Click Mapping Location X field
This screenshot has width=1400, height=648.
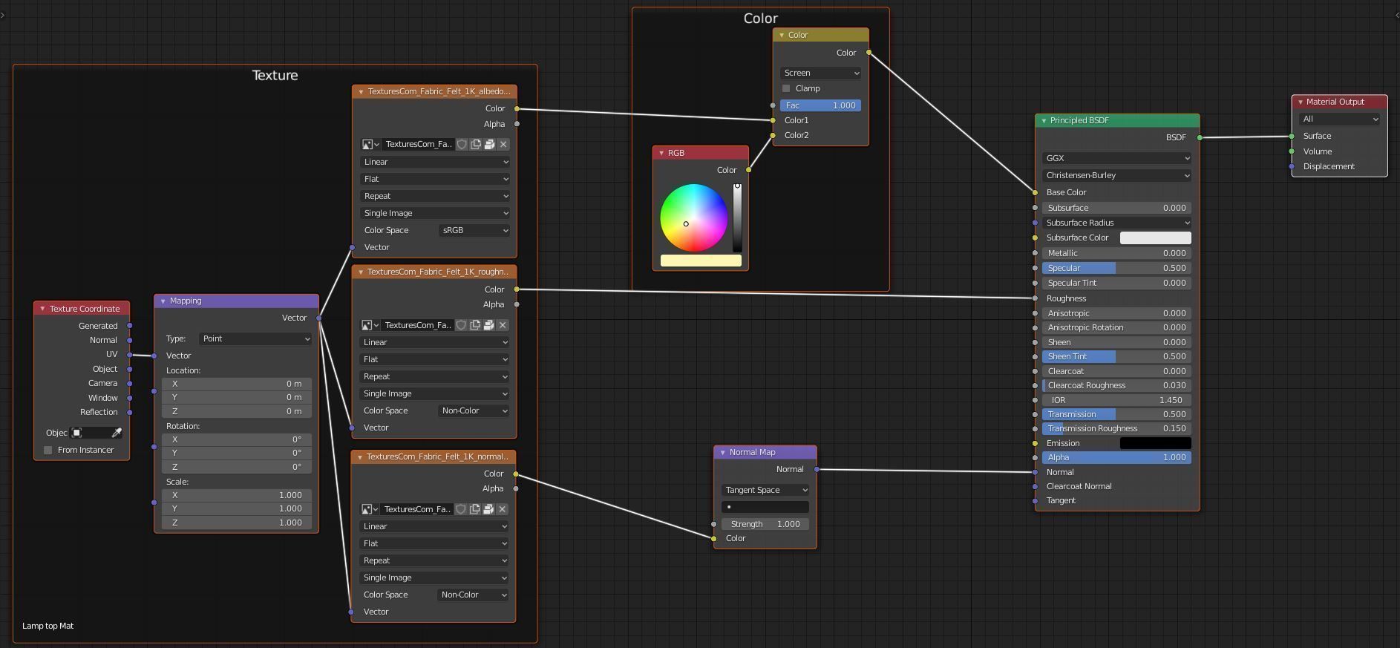pyautogui.click(x=236, y=384)
